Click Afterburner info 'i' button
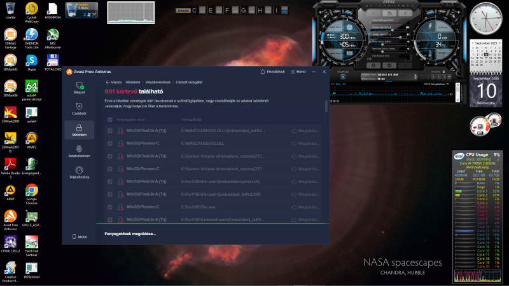 pyautogui.click(x=405, y=13)
